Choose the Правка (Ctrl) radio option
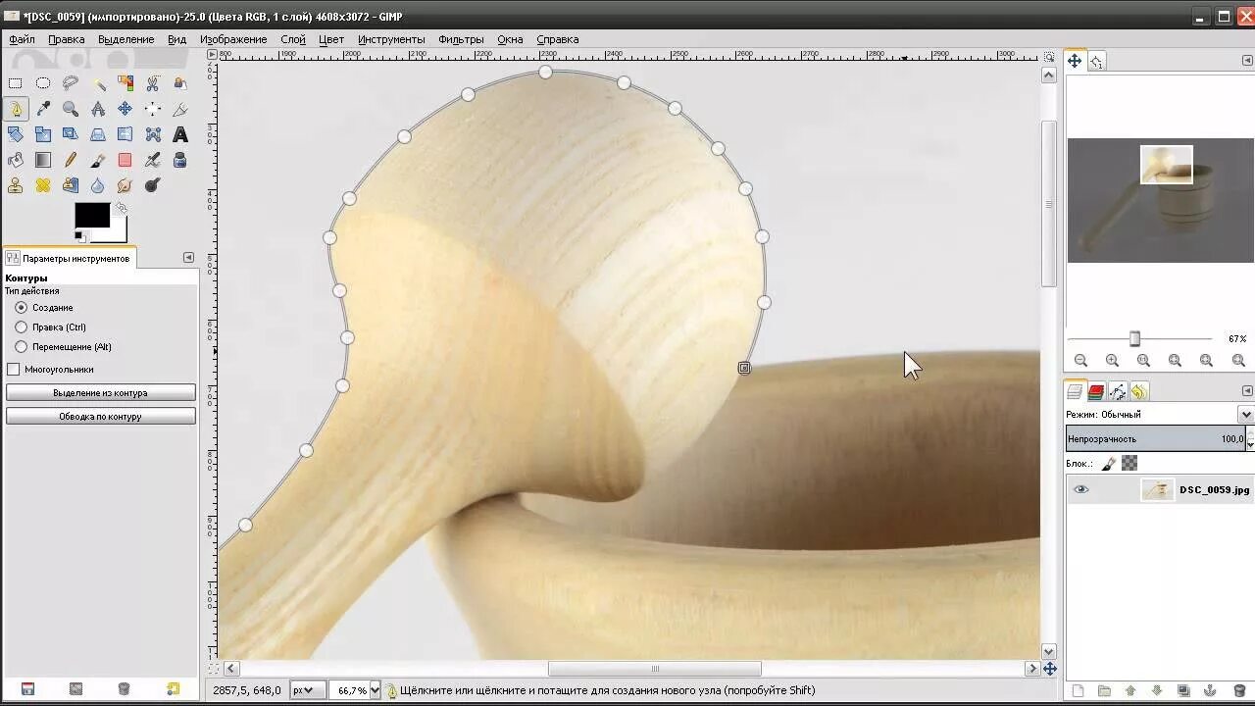1255x706 pixels. pos(22,328)
